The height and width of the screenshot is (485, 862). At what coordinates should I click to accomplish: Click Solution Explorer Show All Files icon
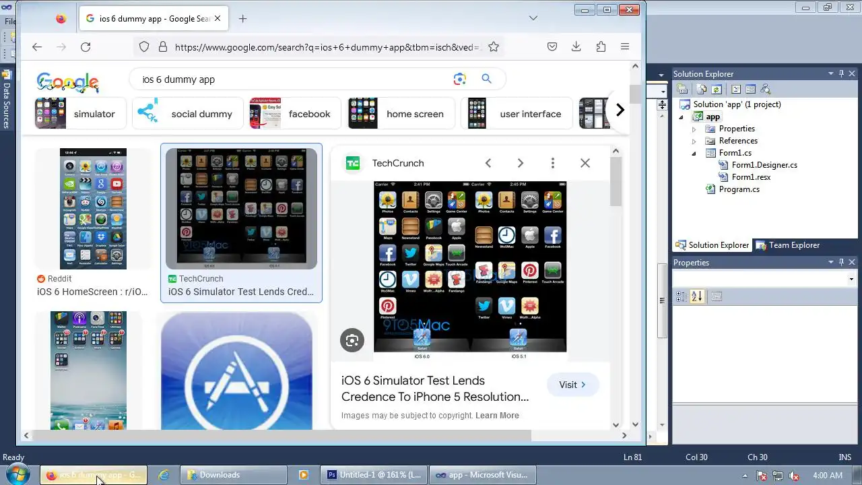701,89
